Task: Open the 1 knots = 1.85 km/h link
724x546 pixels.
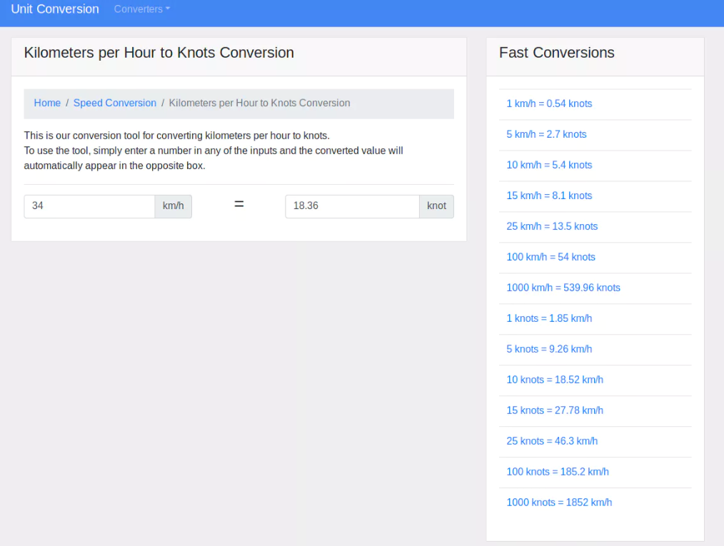Action: (549, 318)
